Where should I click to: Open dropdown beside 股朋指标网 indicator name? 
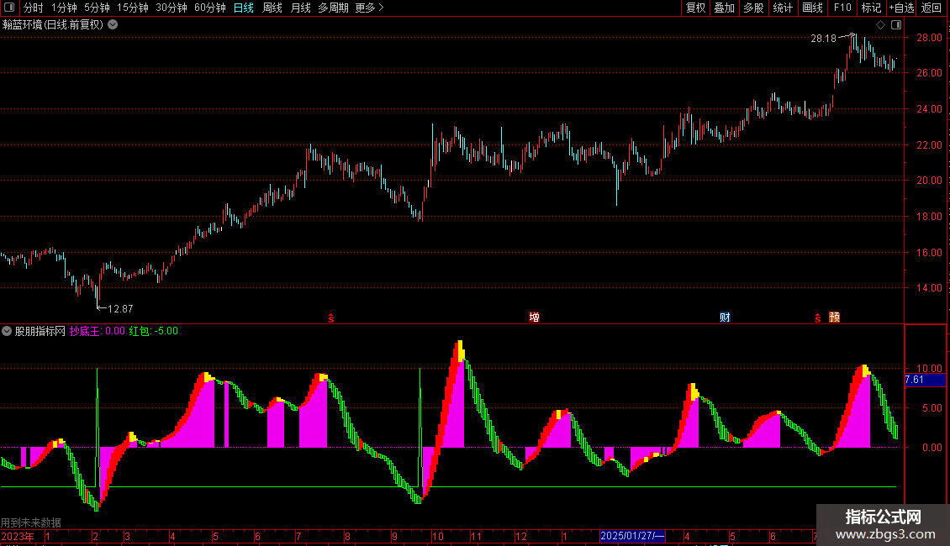pos(7,331)
